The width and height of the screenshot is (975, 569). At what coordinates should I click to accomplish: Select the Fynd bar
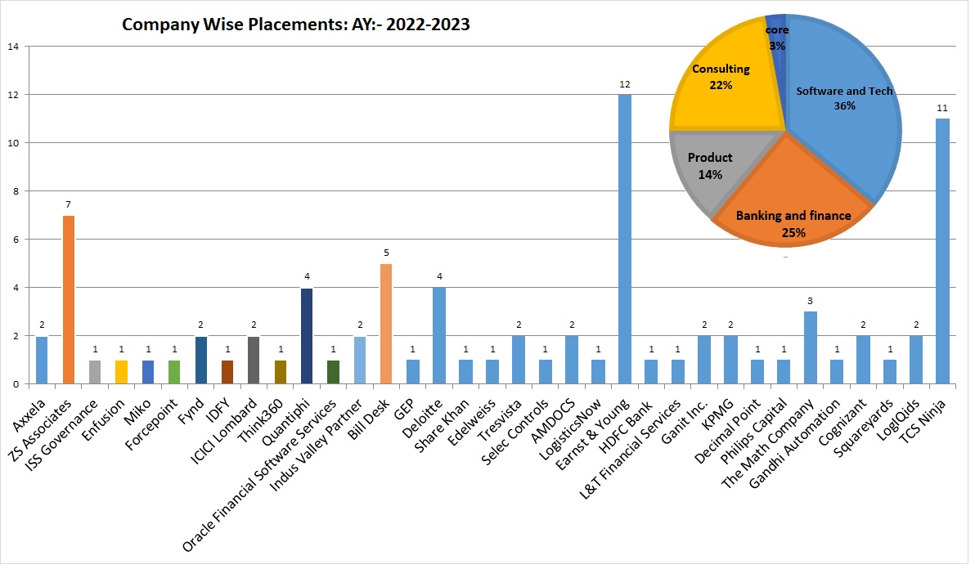tap(201, 361)
